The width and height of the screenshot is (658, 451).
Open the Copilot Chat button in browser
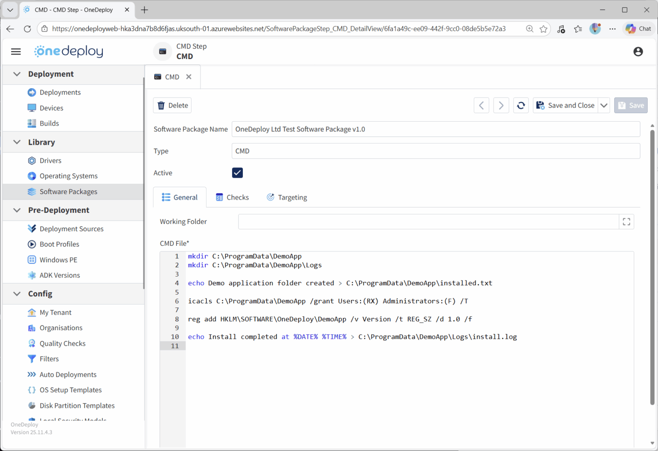[638, 29]
